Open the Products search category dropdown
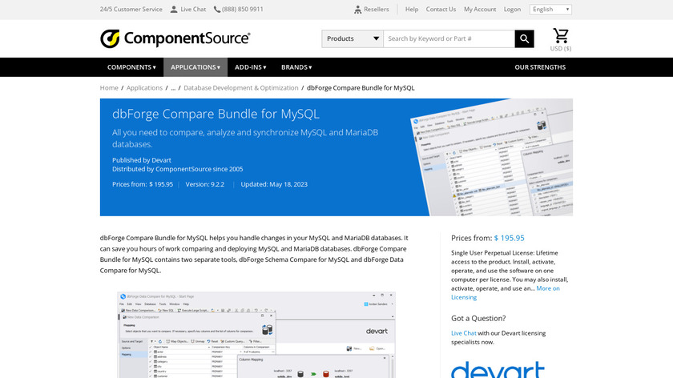This screenshot has height=378, width=673. click(x=353, y=38)
